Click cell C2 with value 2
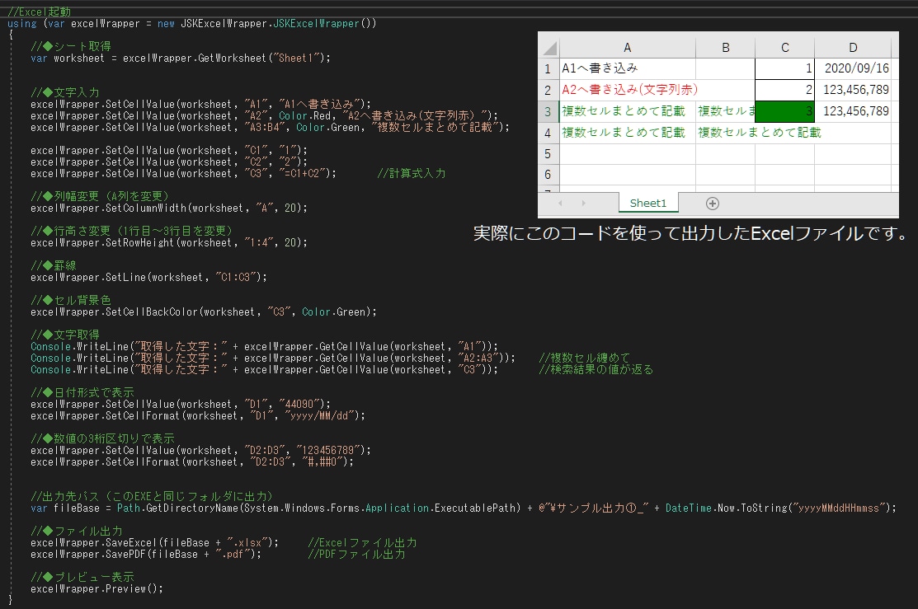This screenshot has width=918, height=609. [784, 90]
